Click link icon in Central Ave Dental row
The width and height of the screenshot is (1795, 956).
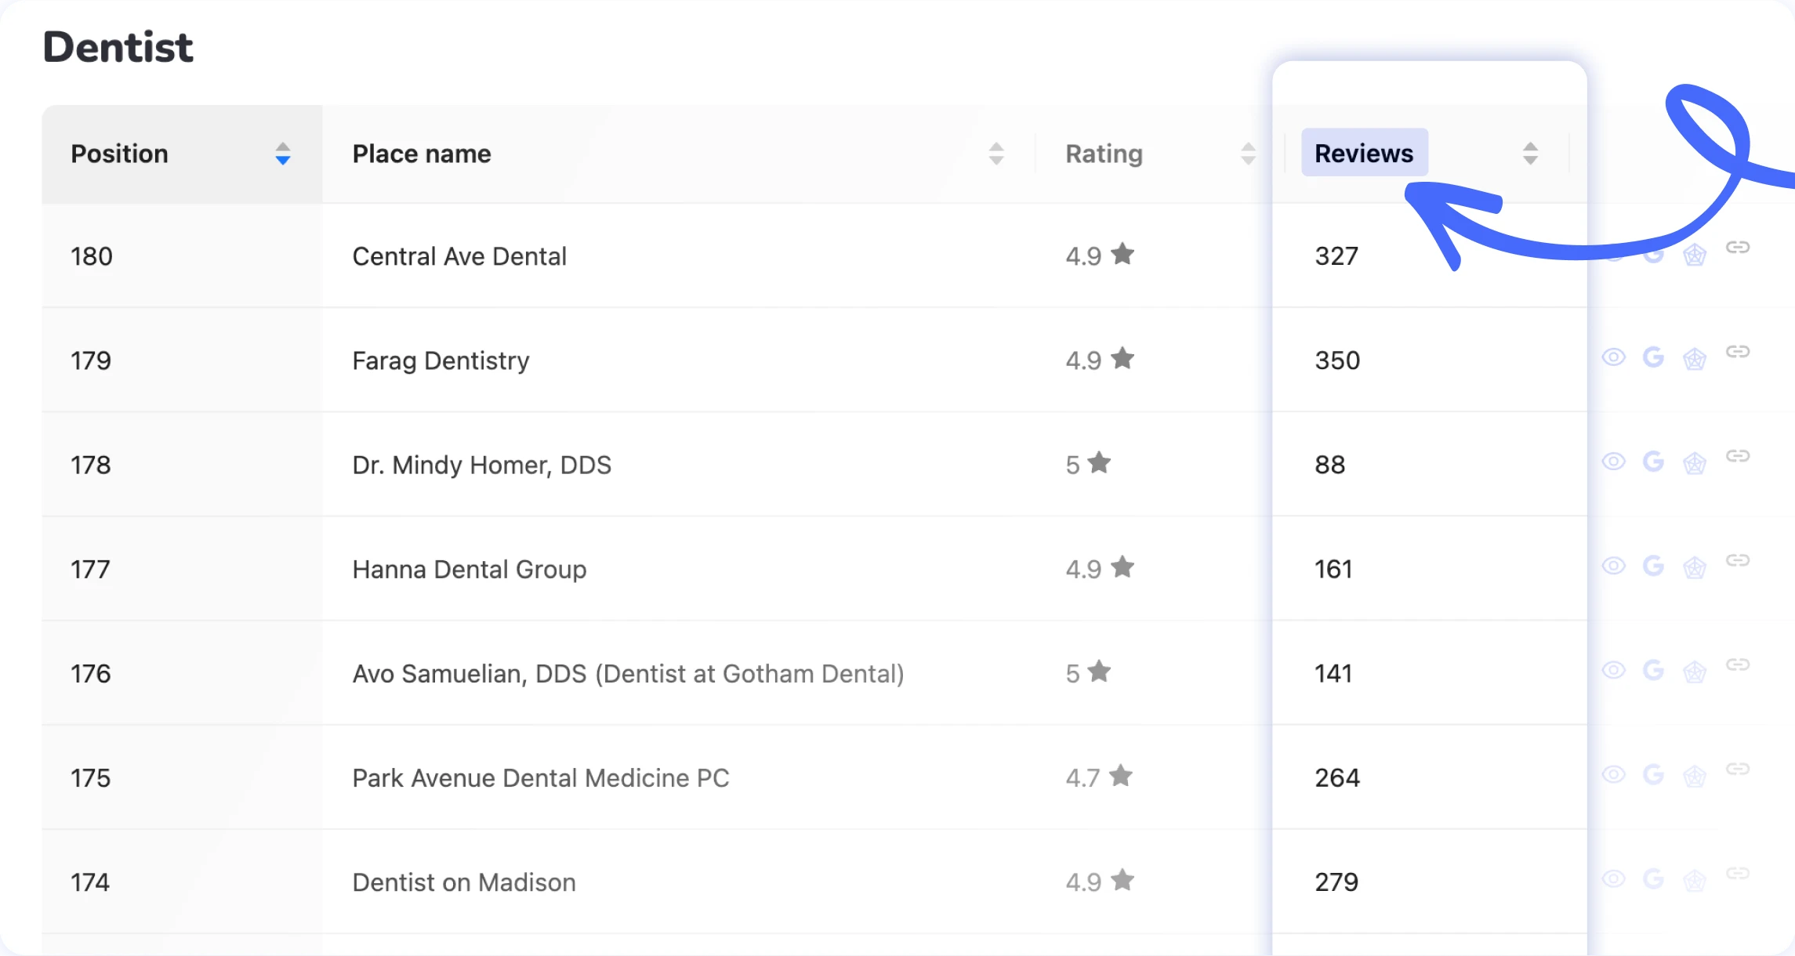(x=1738, y=248)
